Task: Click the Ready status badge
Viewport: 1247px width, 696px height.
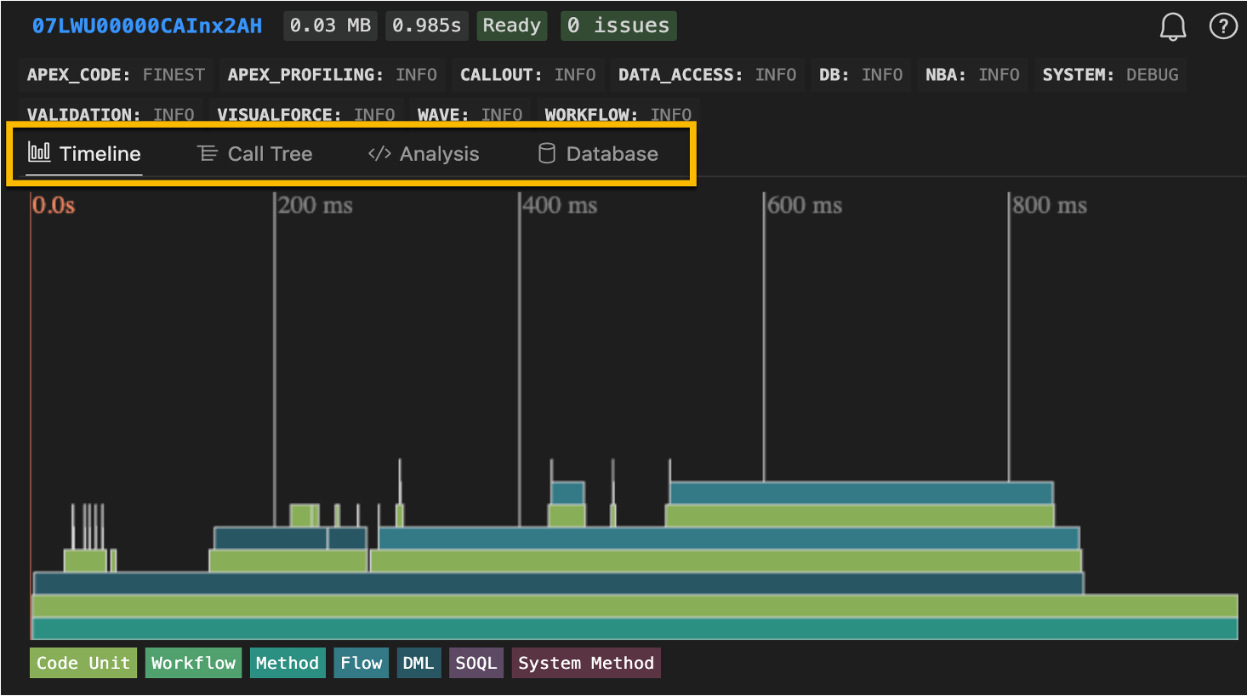Action: pos(511,26)
